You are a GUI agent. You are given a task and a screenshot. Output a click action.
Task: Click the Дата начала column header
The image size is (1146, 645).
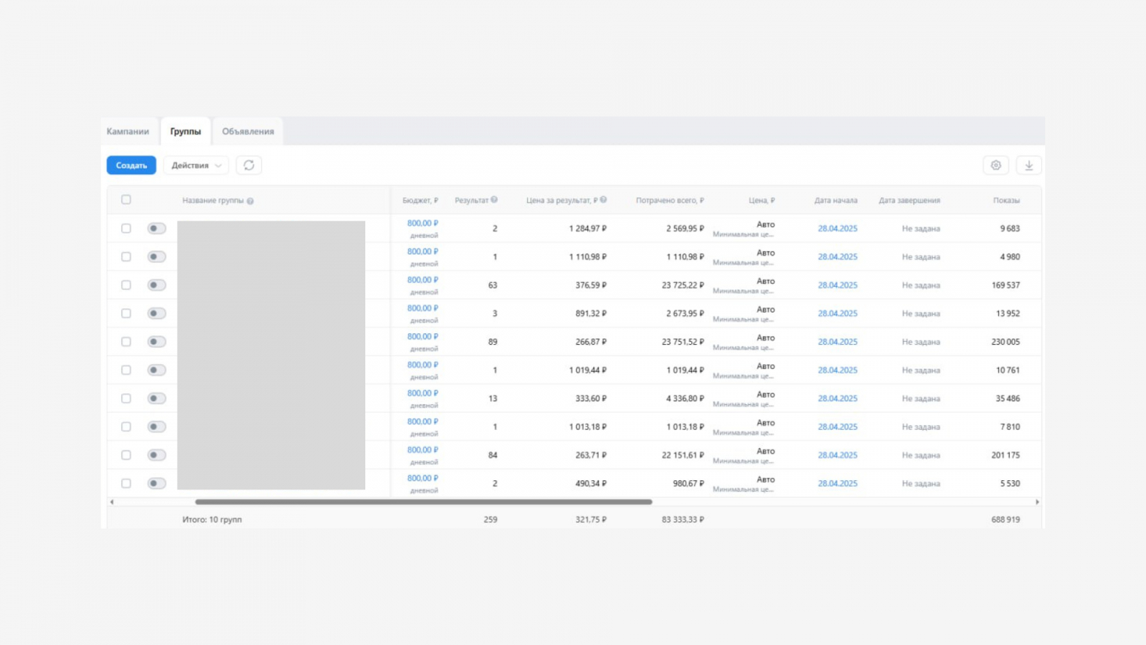pyautogui.click(x=836, y=201)
